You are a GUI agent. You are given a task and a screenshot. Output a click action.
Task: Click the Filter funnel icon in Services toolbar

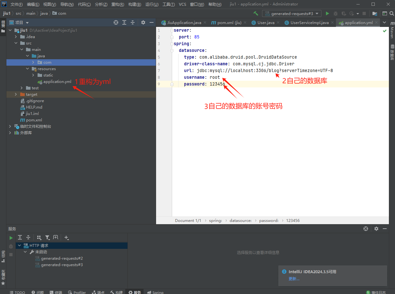click(x=47, y=237)
